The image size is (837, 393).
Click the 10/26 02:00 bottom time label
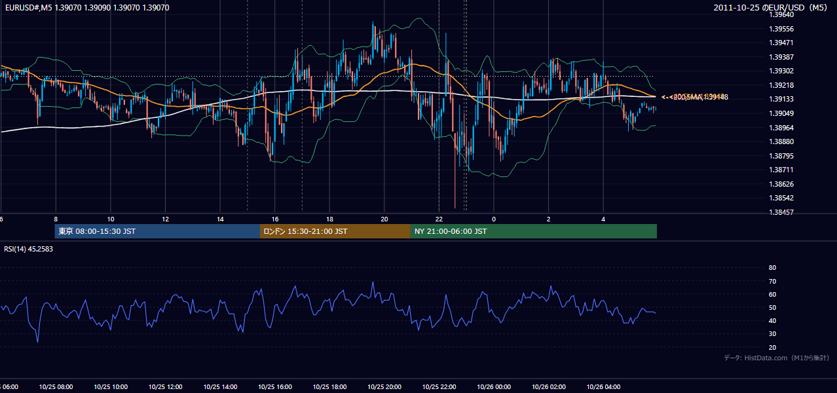coord(549,387)
